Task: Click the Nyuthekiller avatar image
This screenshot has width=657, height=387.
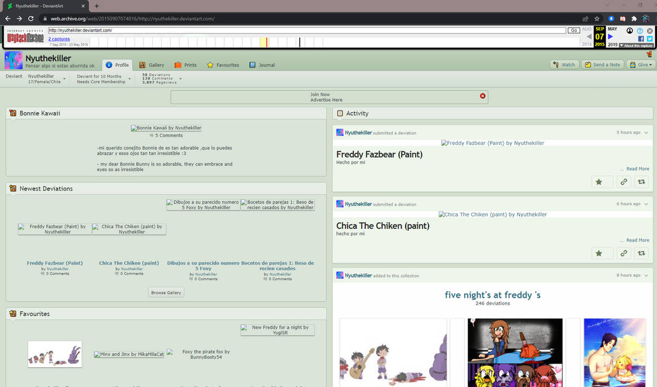Action: click(14, 60)
